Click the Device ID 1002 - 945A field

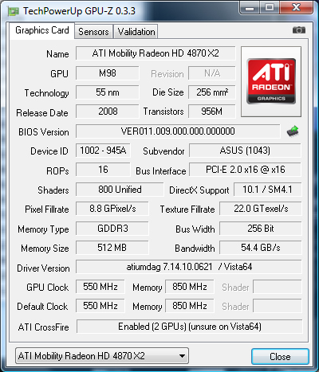103,151
